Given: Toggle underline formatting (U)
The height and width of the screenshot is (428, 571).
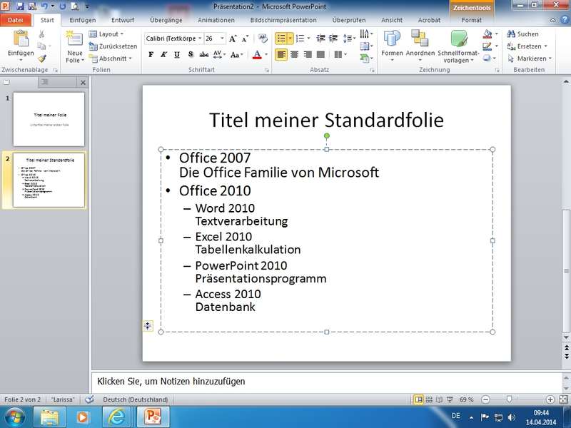Looking at the screenshot, I should click(177, 55).
